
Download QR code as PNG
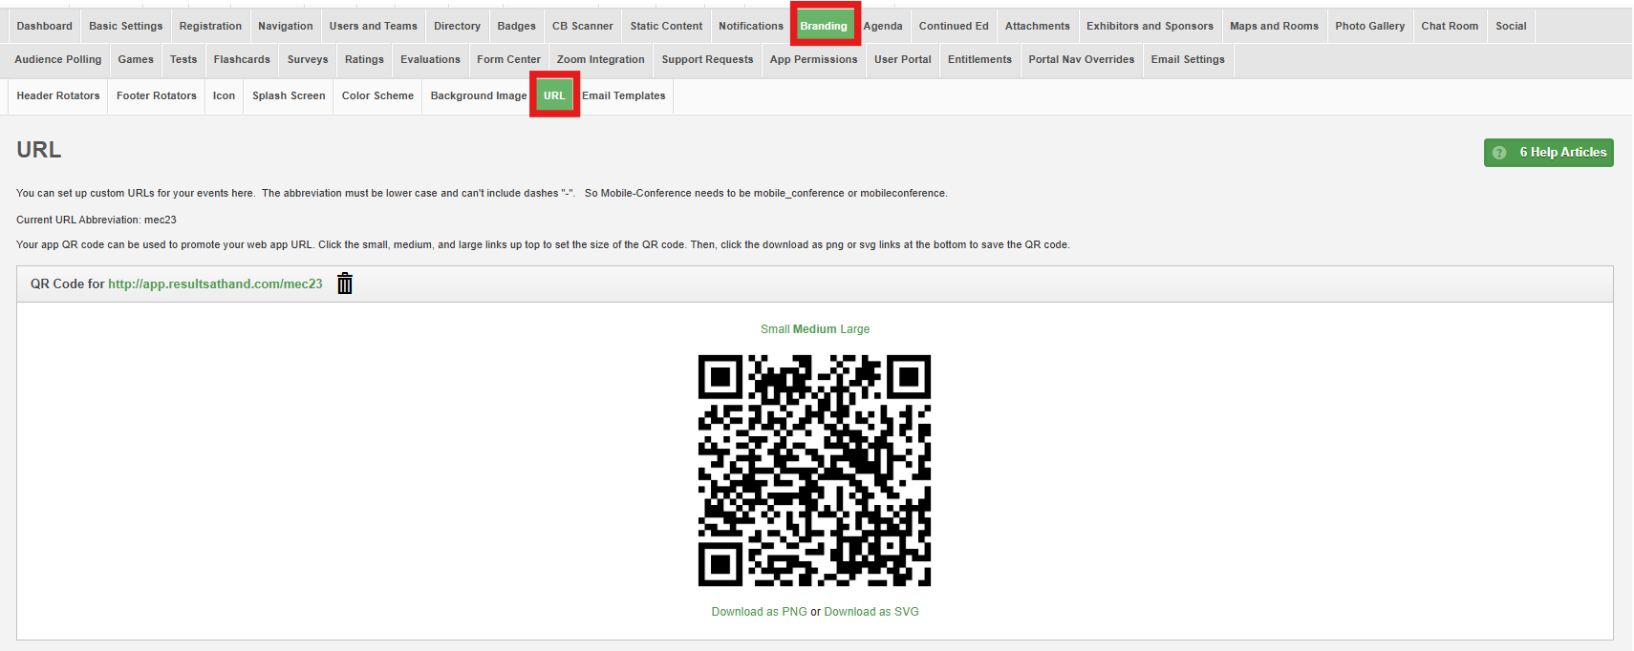click(x=759, y=612)
